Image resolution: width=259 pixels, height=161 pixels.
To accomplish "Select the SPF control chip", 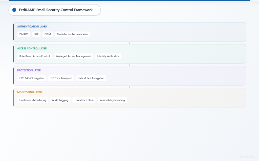I will pyautogui.click(x=36, y=34).
